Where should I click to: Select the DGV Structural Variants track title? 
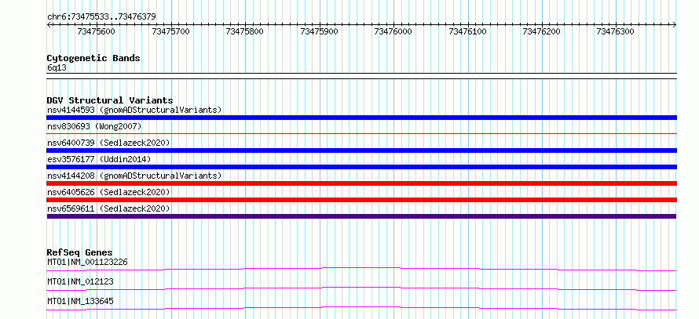pos(110,100)
